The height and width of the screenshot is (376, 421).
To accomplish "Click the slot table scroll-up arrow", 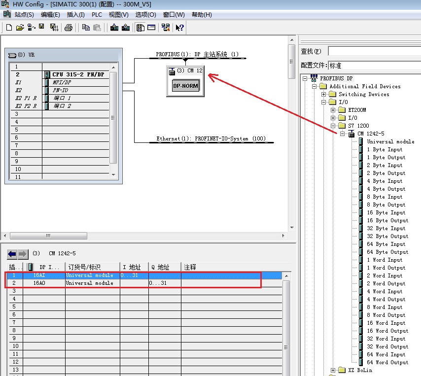I will [286, 276].
